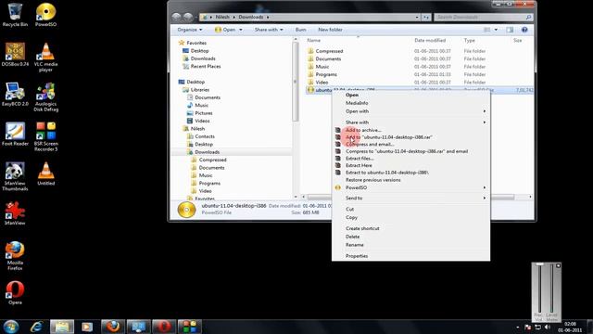The height and width of the screenshot is (334, 593).
Task: Click the Explorer Back navigation button
Action: click(x=176, y=17)
